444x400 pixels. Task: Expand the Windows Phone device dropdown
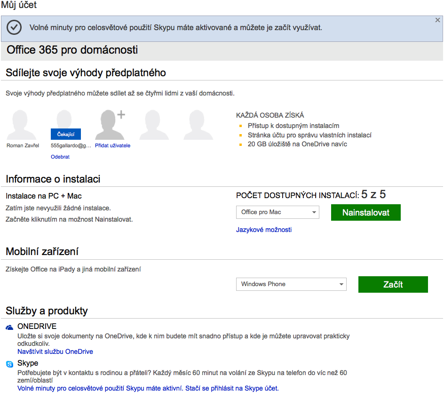click(x=291, y=284)
